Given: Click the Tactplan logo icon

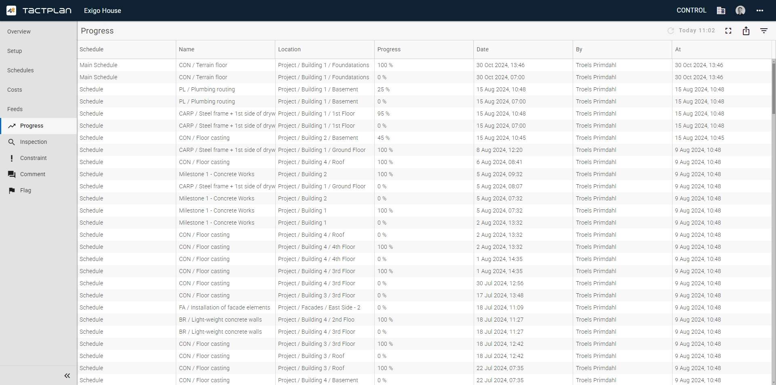Looking at the screenshot, I should tap(11, 11).
